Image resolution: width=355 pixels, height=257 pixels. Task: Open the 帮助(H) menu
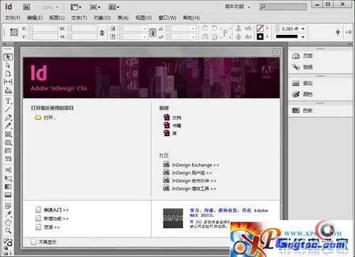click(x=191, y=18)
